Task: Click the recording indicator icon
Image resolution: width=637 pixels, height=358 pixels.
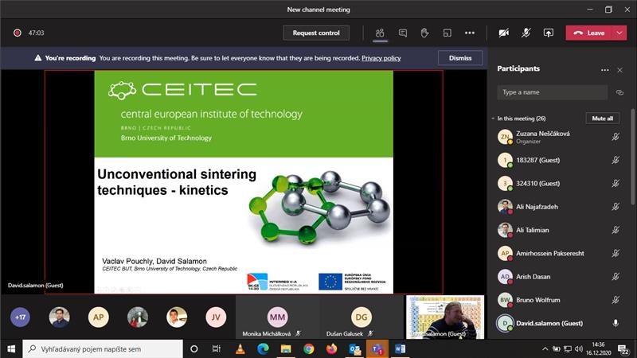Action: [17, 33]
